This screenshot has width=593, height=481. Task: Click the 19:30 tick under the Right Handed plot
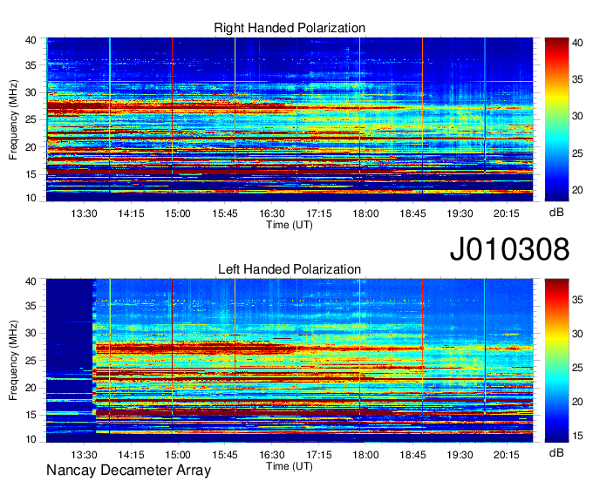(x=460, y=213)
